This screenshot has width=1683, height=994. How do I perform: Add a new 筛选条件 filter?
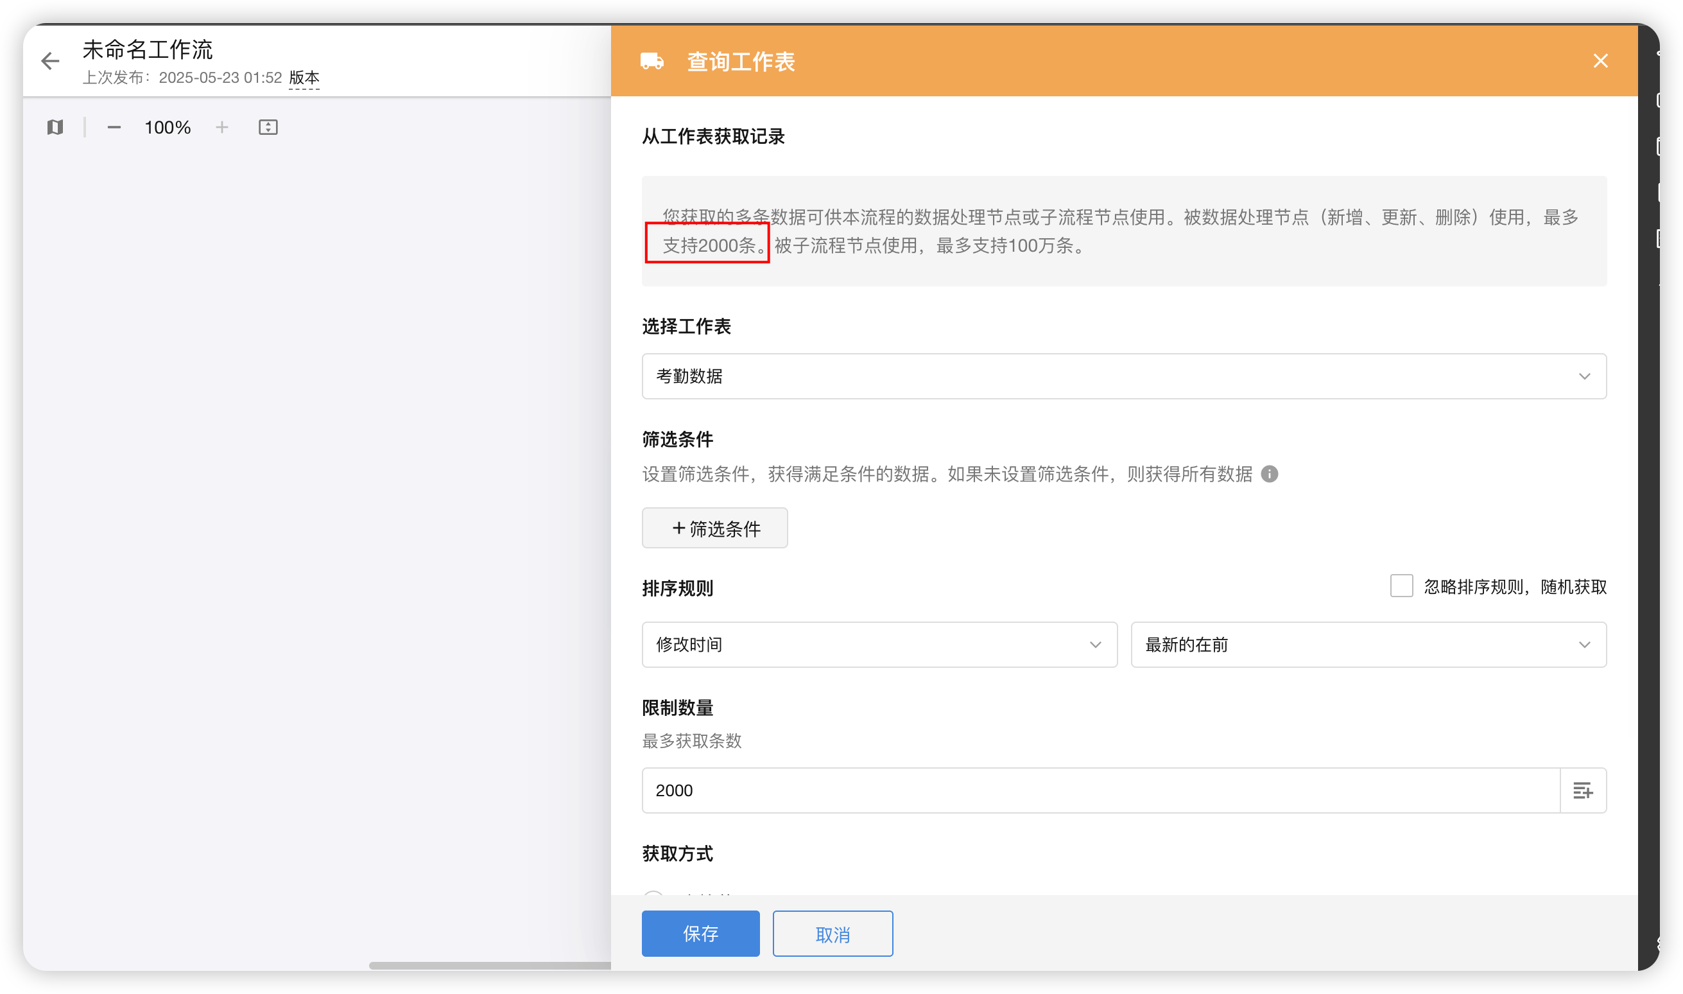click(714, 528)
